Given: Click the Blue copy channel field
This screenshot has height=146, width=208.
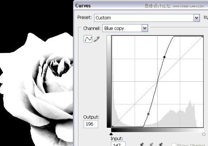Looking at the screenshot, I should (125, 28).
